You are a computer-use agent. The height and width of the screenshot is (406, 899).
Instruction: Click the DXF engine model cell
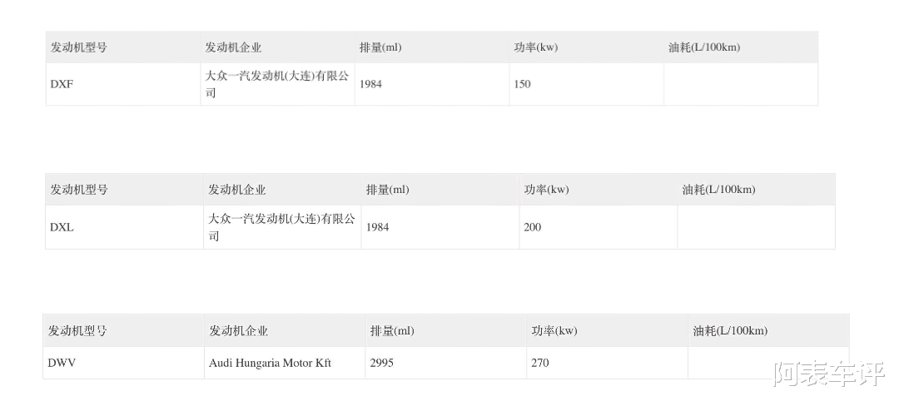(62, 84)
